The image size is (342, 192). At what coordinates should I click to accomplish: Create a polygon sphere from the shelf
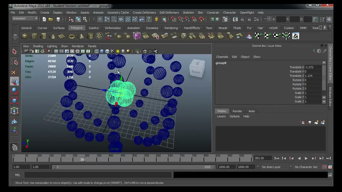coord(25,36)
